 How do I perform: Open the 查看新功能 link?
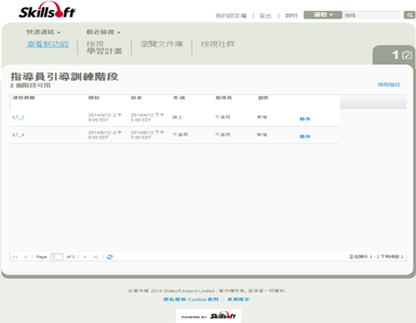48,44
